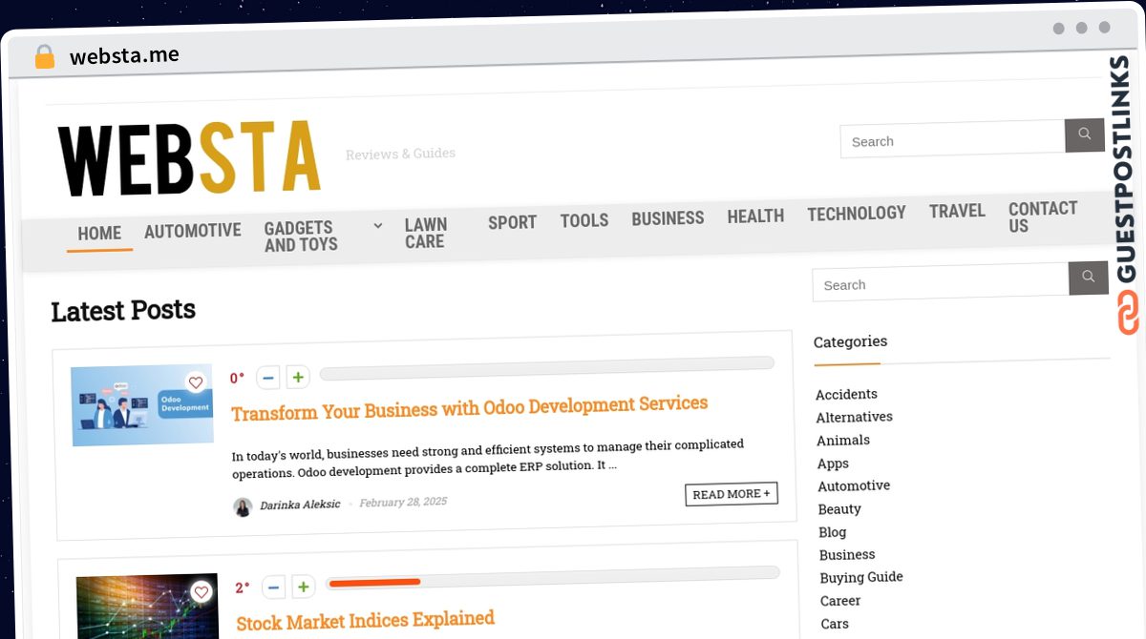
Task: Click the Accidents category link
Action: click(x=846, y=394)
